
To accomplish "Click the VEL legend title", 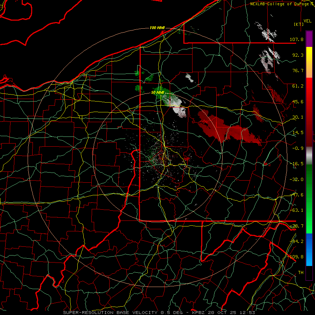I will (x=307, y=21).
